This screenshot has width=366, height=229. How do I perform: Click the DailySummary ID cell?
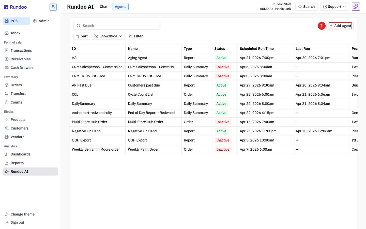coord(97,104)
